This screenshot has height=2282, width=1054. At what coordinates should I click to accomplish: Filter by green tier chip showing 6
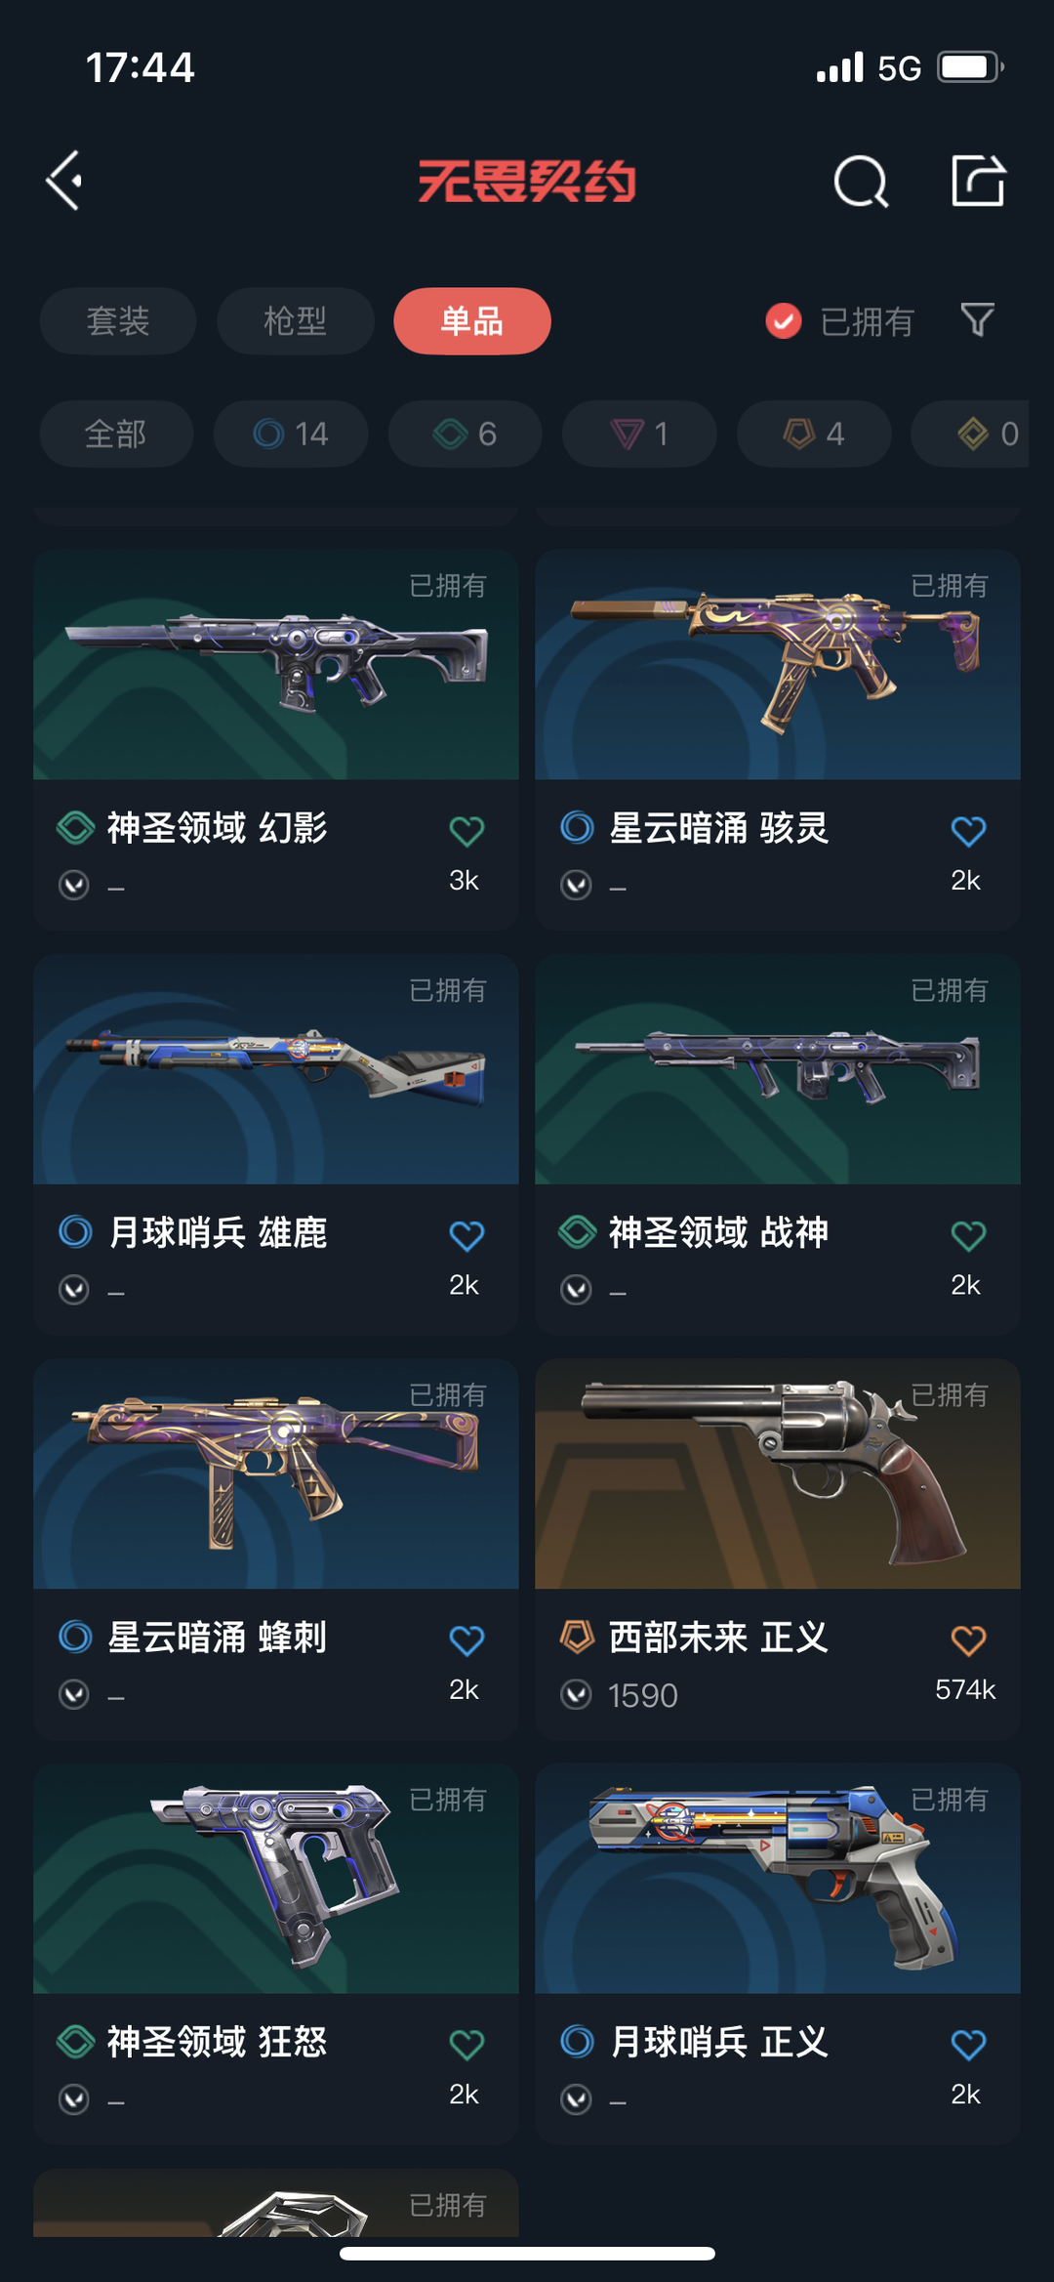click(x=466, y=434)
